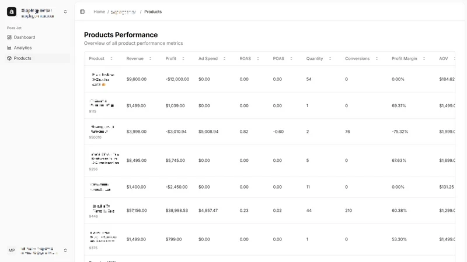Click the $8,495.00 revenue cell
The height and width of the screenshot is (262, 467).
point(137,161)
